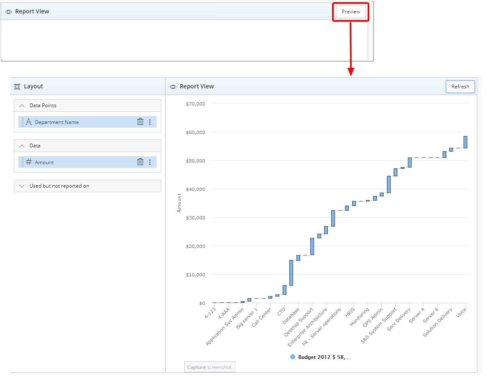Click the Enterprise Architecture axis label
Viewport: 487px width, 379px height.
307,327
